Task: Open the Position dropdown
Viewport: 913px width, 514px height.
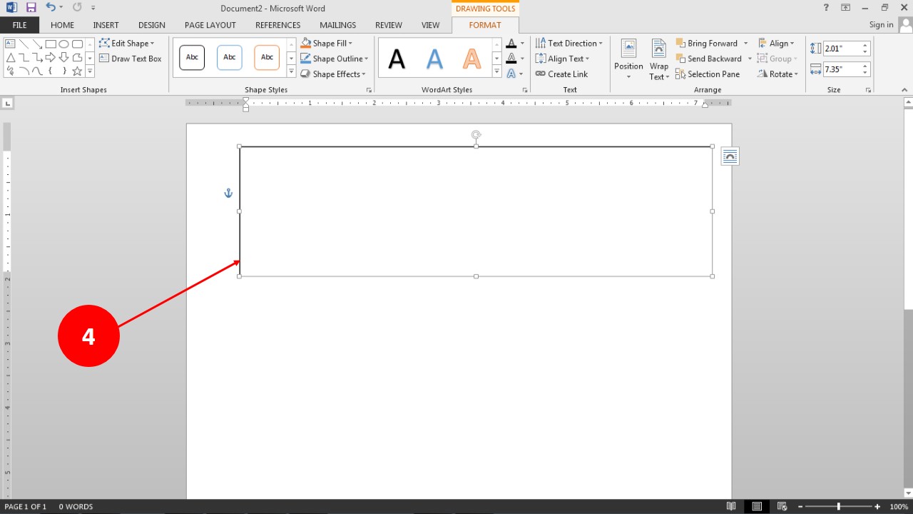Action: pyautogui.click(x=628, y=59)
